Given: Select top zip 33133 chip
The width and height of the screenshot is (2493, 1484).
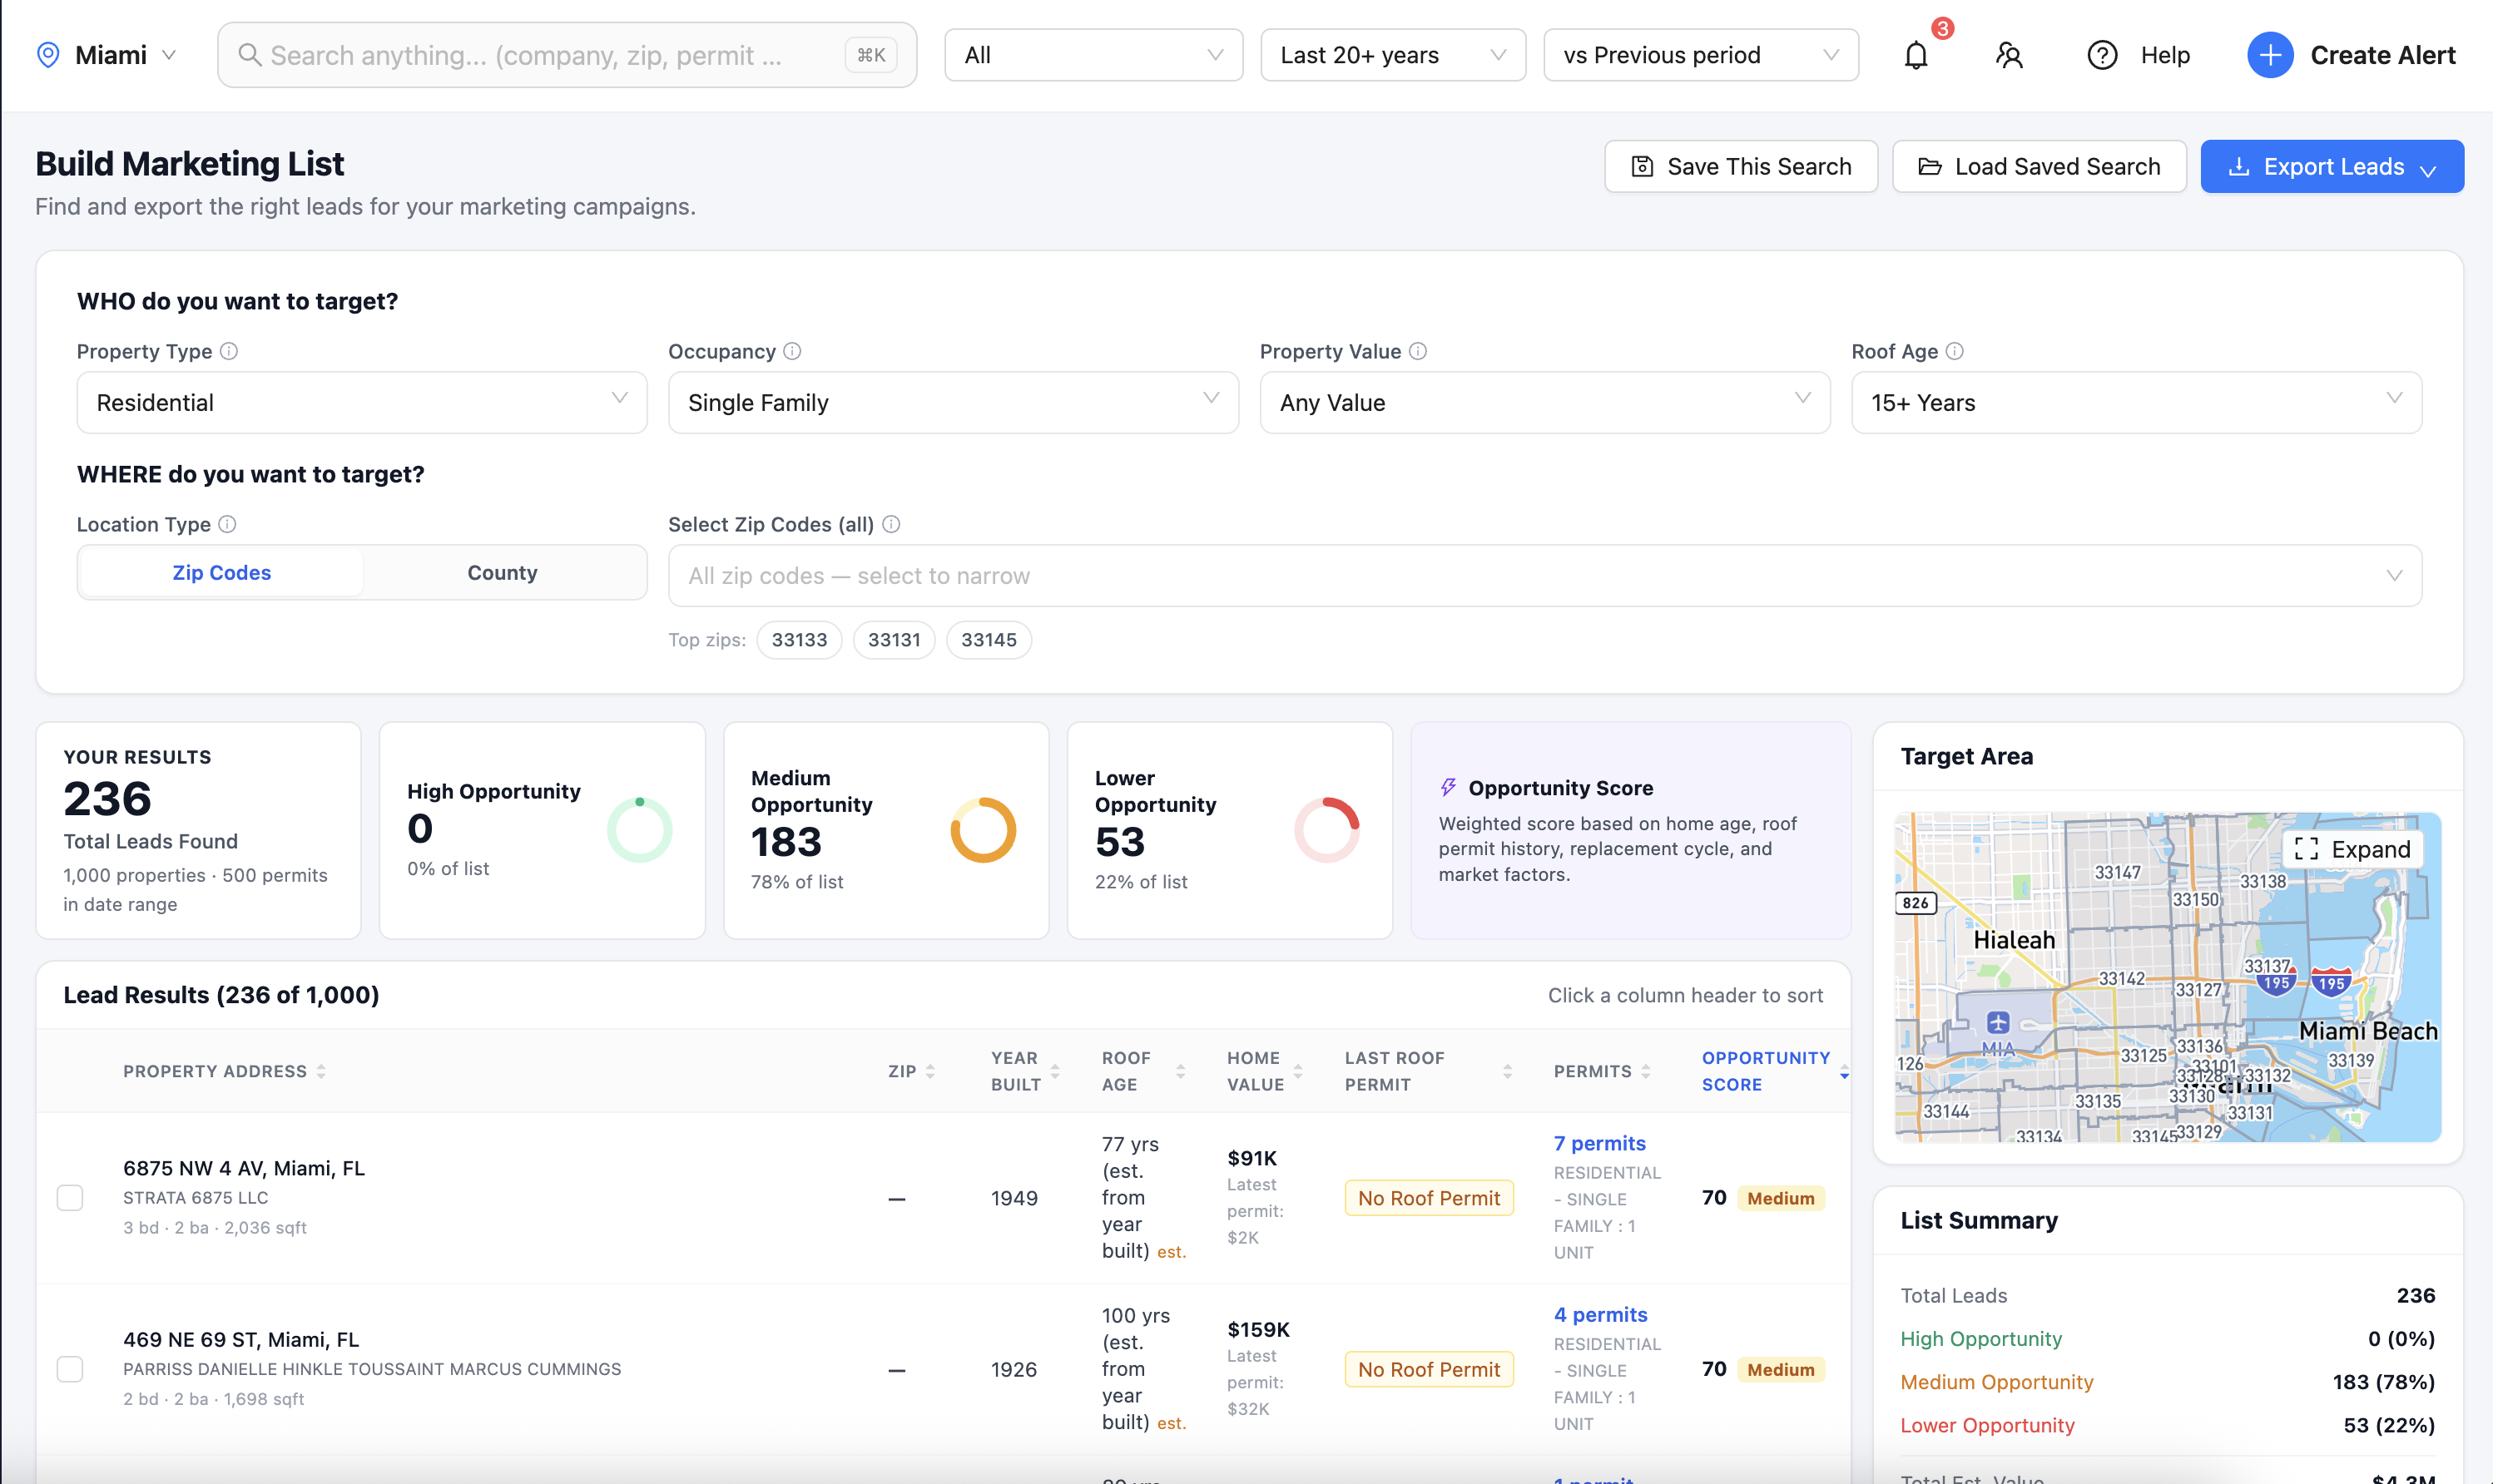Looking at the screenshot, I should pos(799,640).
